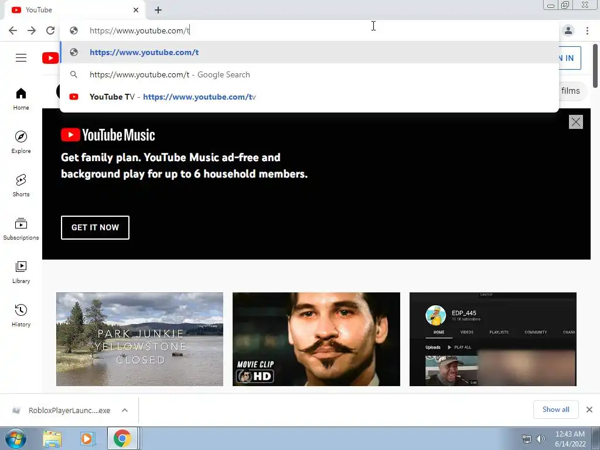Go back with the browser back arrow

[13, 30]
